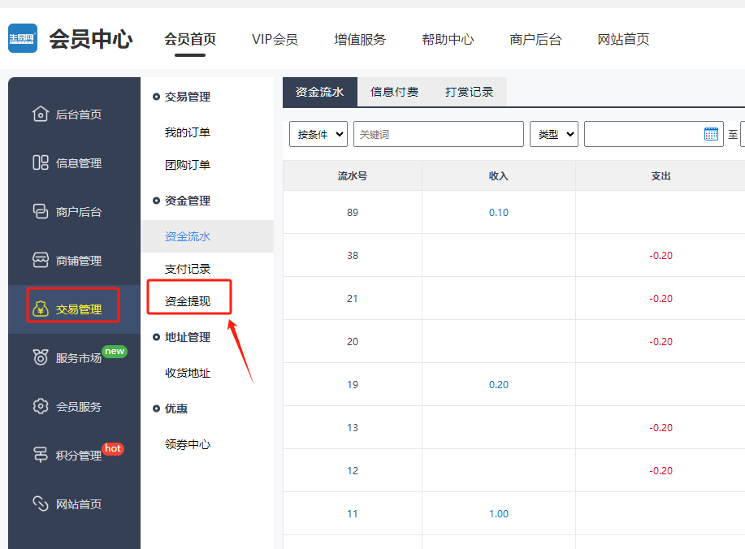Click the money bag 交易管理 icon
745x549 pixels.
(41, 309)
